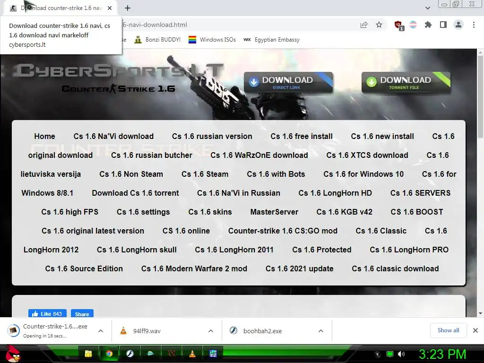The height and width of the screenshot is (363, 484).
Task: Open Chrome extensions puzzle icon
Action: pos(428,25)
